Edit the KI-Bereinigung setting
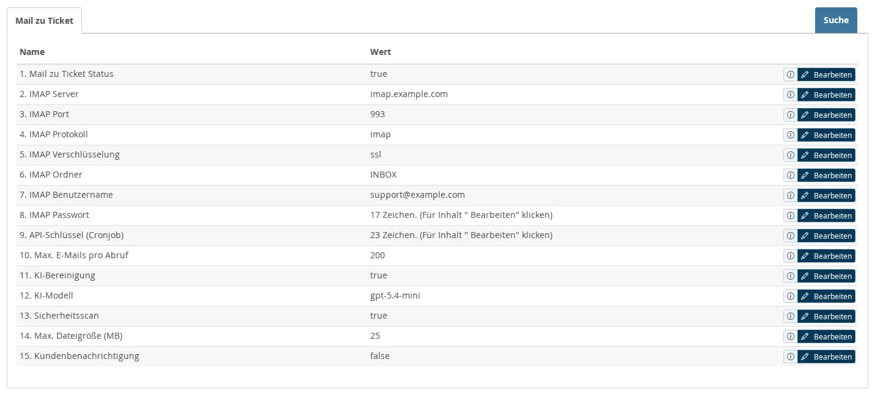This screenshot has height=395, width=875. point(826,276)
